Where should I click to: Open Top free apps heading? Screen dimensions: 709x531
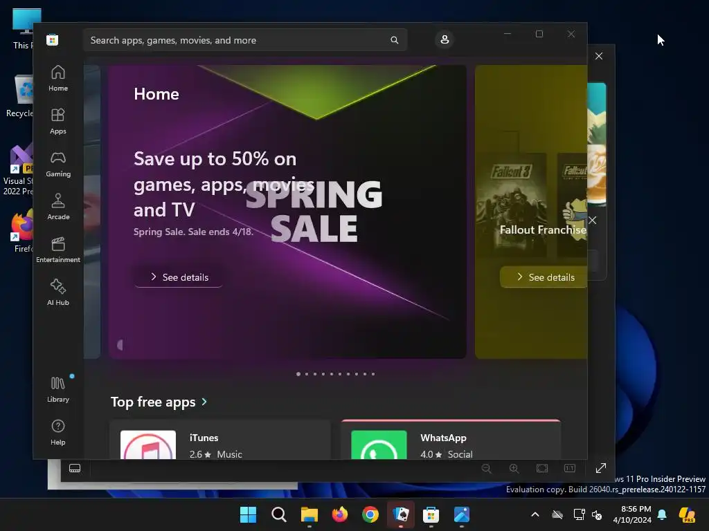(153, 402)
